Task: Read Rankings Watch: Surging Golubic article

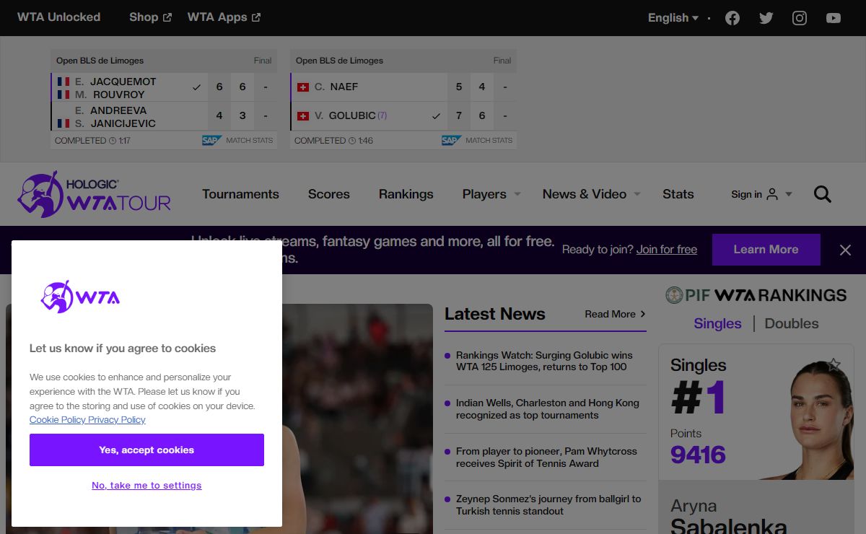Action: click(x=544, y=361)
